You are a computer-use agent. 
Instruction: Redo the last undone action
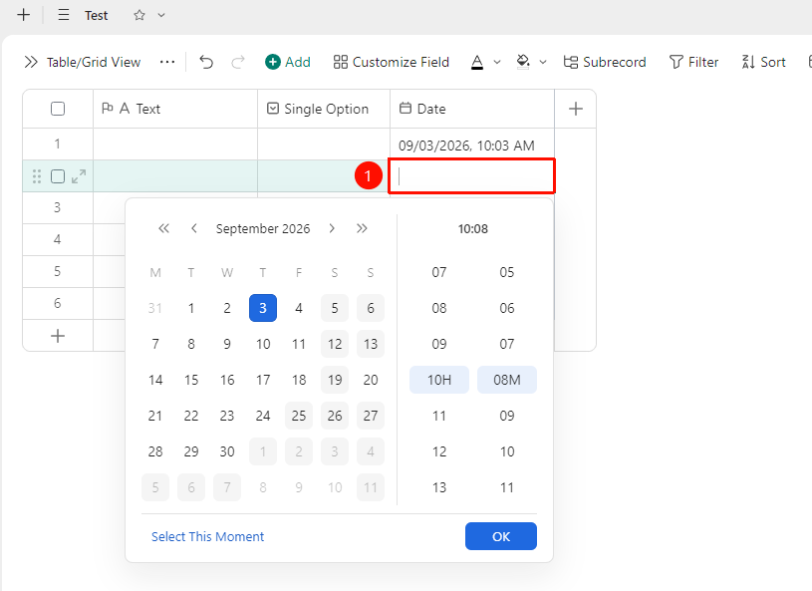pyautogui.click(x=238, y=62)
